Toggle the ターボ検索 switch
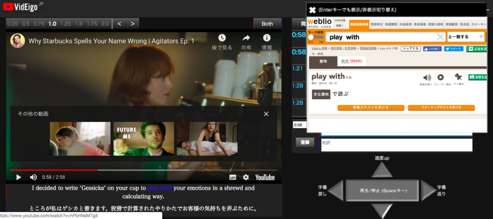 click(315, 37)
